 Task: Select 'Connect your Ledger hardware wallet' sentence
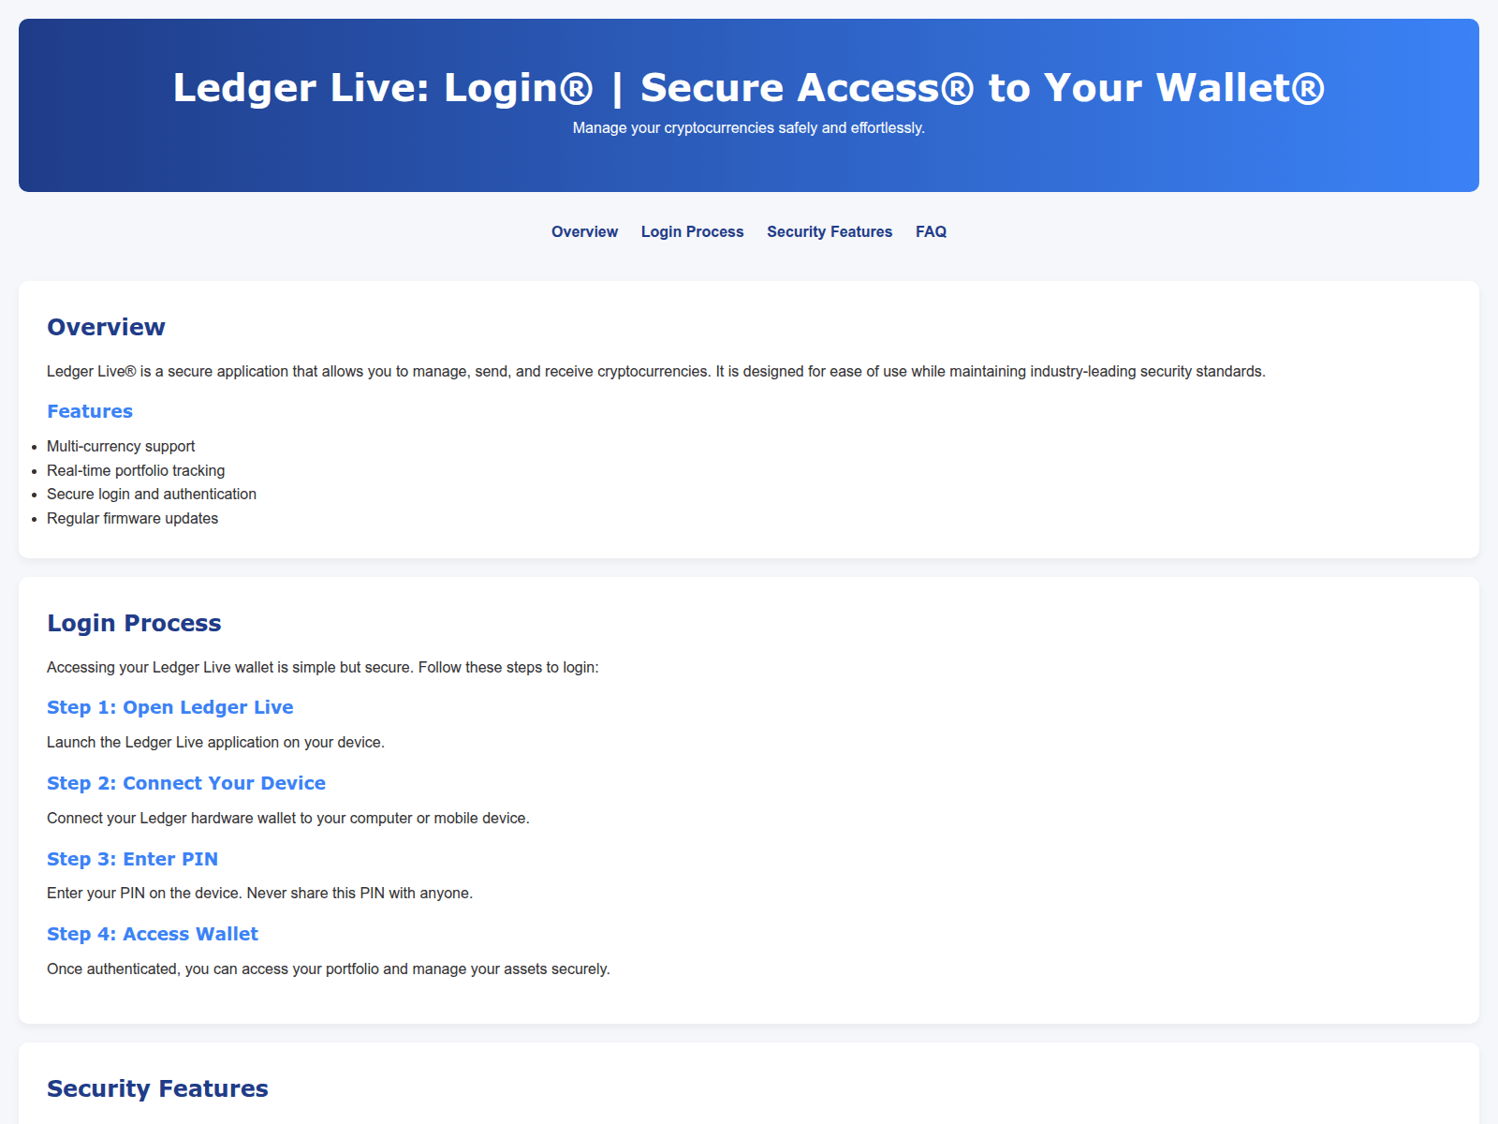[288, 818]
